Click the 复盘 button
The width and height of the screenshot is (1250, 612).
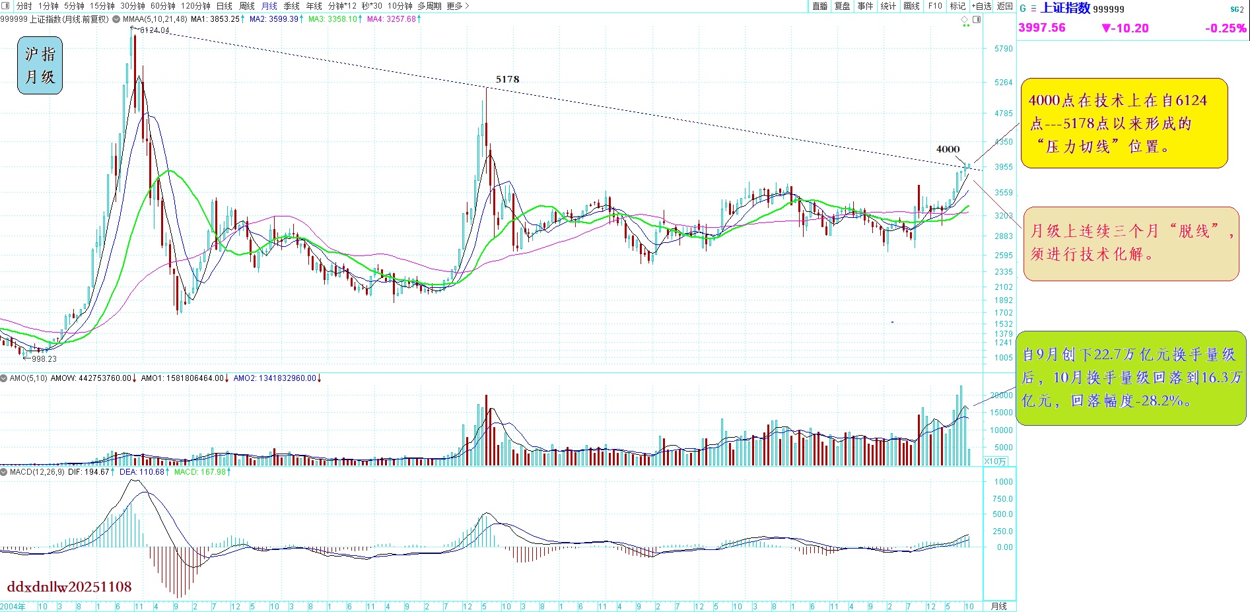[843, 6]
